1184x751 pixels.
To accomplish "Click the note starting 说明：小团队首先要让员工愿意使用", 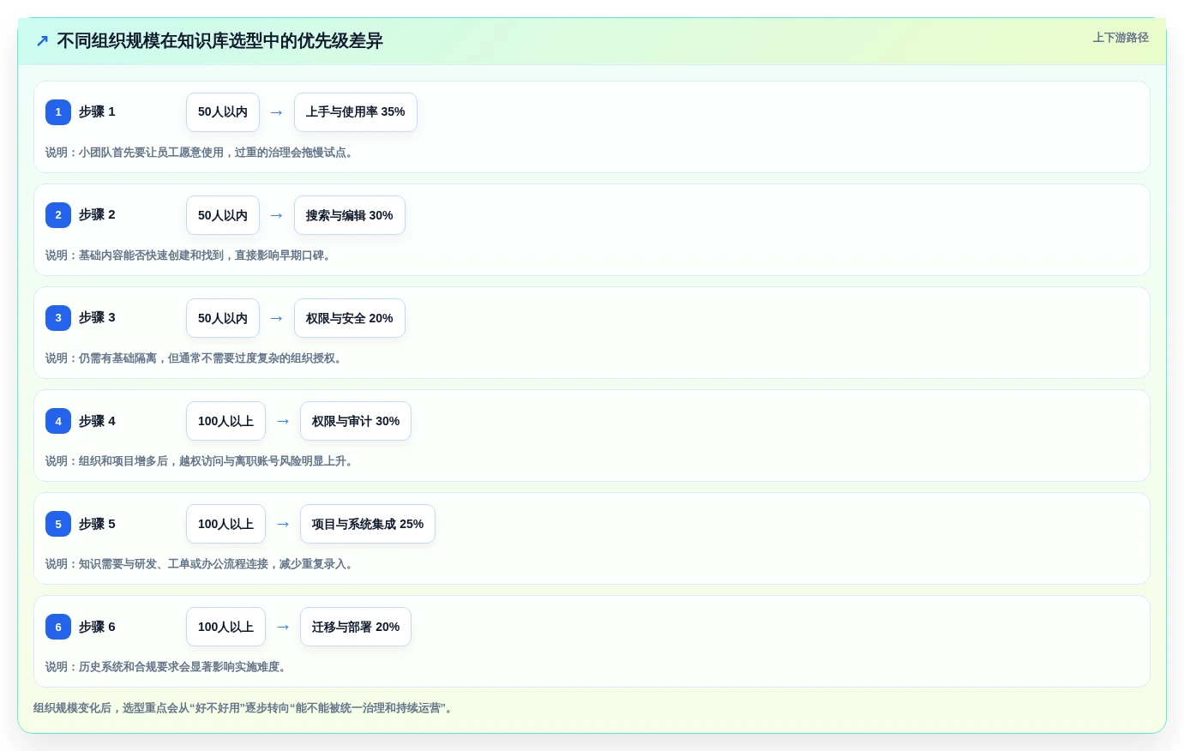I will coord(201,153).
